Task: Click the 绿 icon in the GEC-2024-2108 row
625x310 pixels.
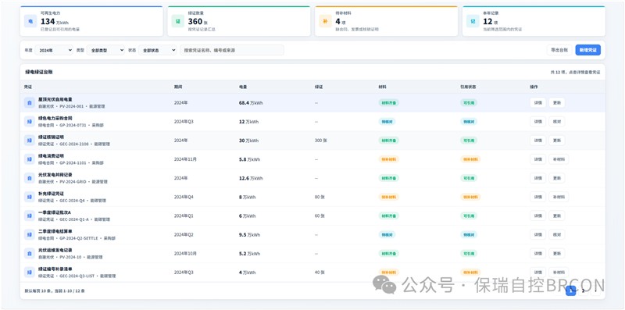Action: [x=29, y=141]
